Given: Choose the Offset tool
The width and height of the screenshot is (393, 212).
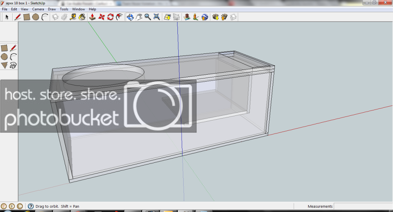Looking at the screenshot, I should point(119,17).
